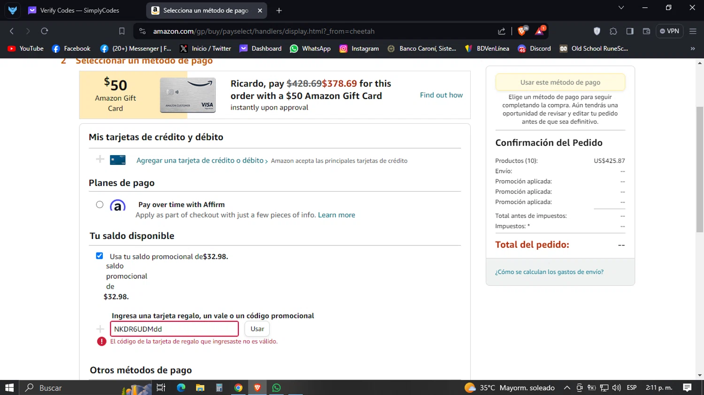Toggle the browser sidebar panel
The width and height of the screenshot is (704, 395).
pyautogui.click(x=630, y=31)
